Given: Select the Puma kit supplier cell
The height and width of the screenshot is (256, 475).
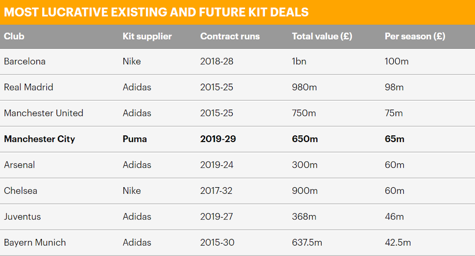Looking at the screenshot, I should pos(135,139).
